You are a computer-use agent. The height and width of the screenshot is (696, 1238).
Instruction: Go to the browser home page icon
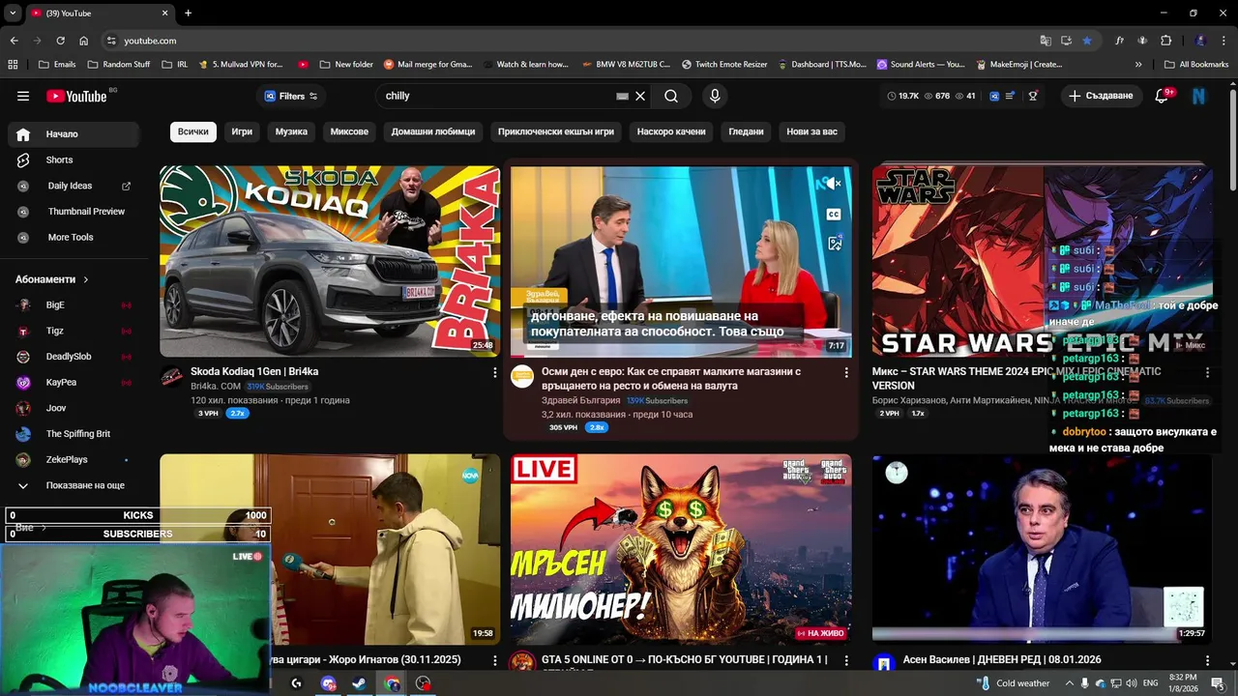[x=83, y=41]
